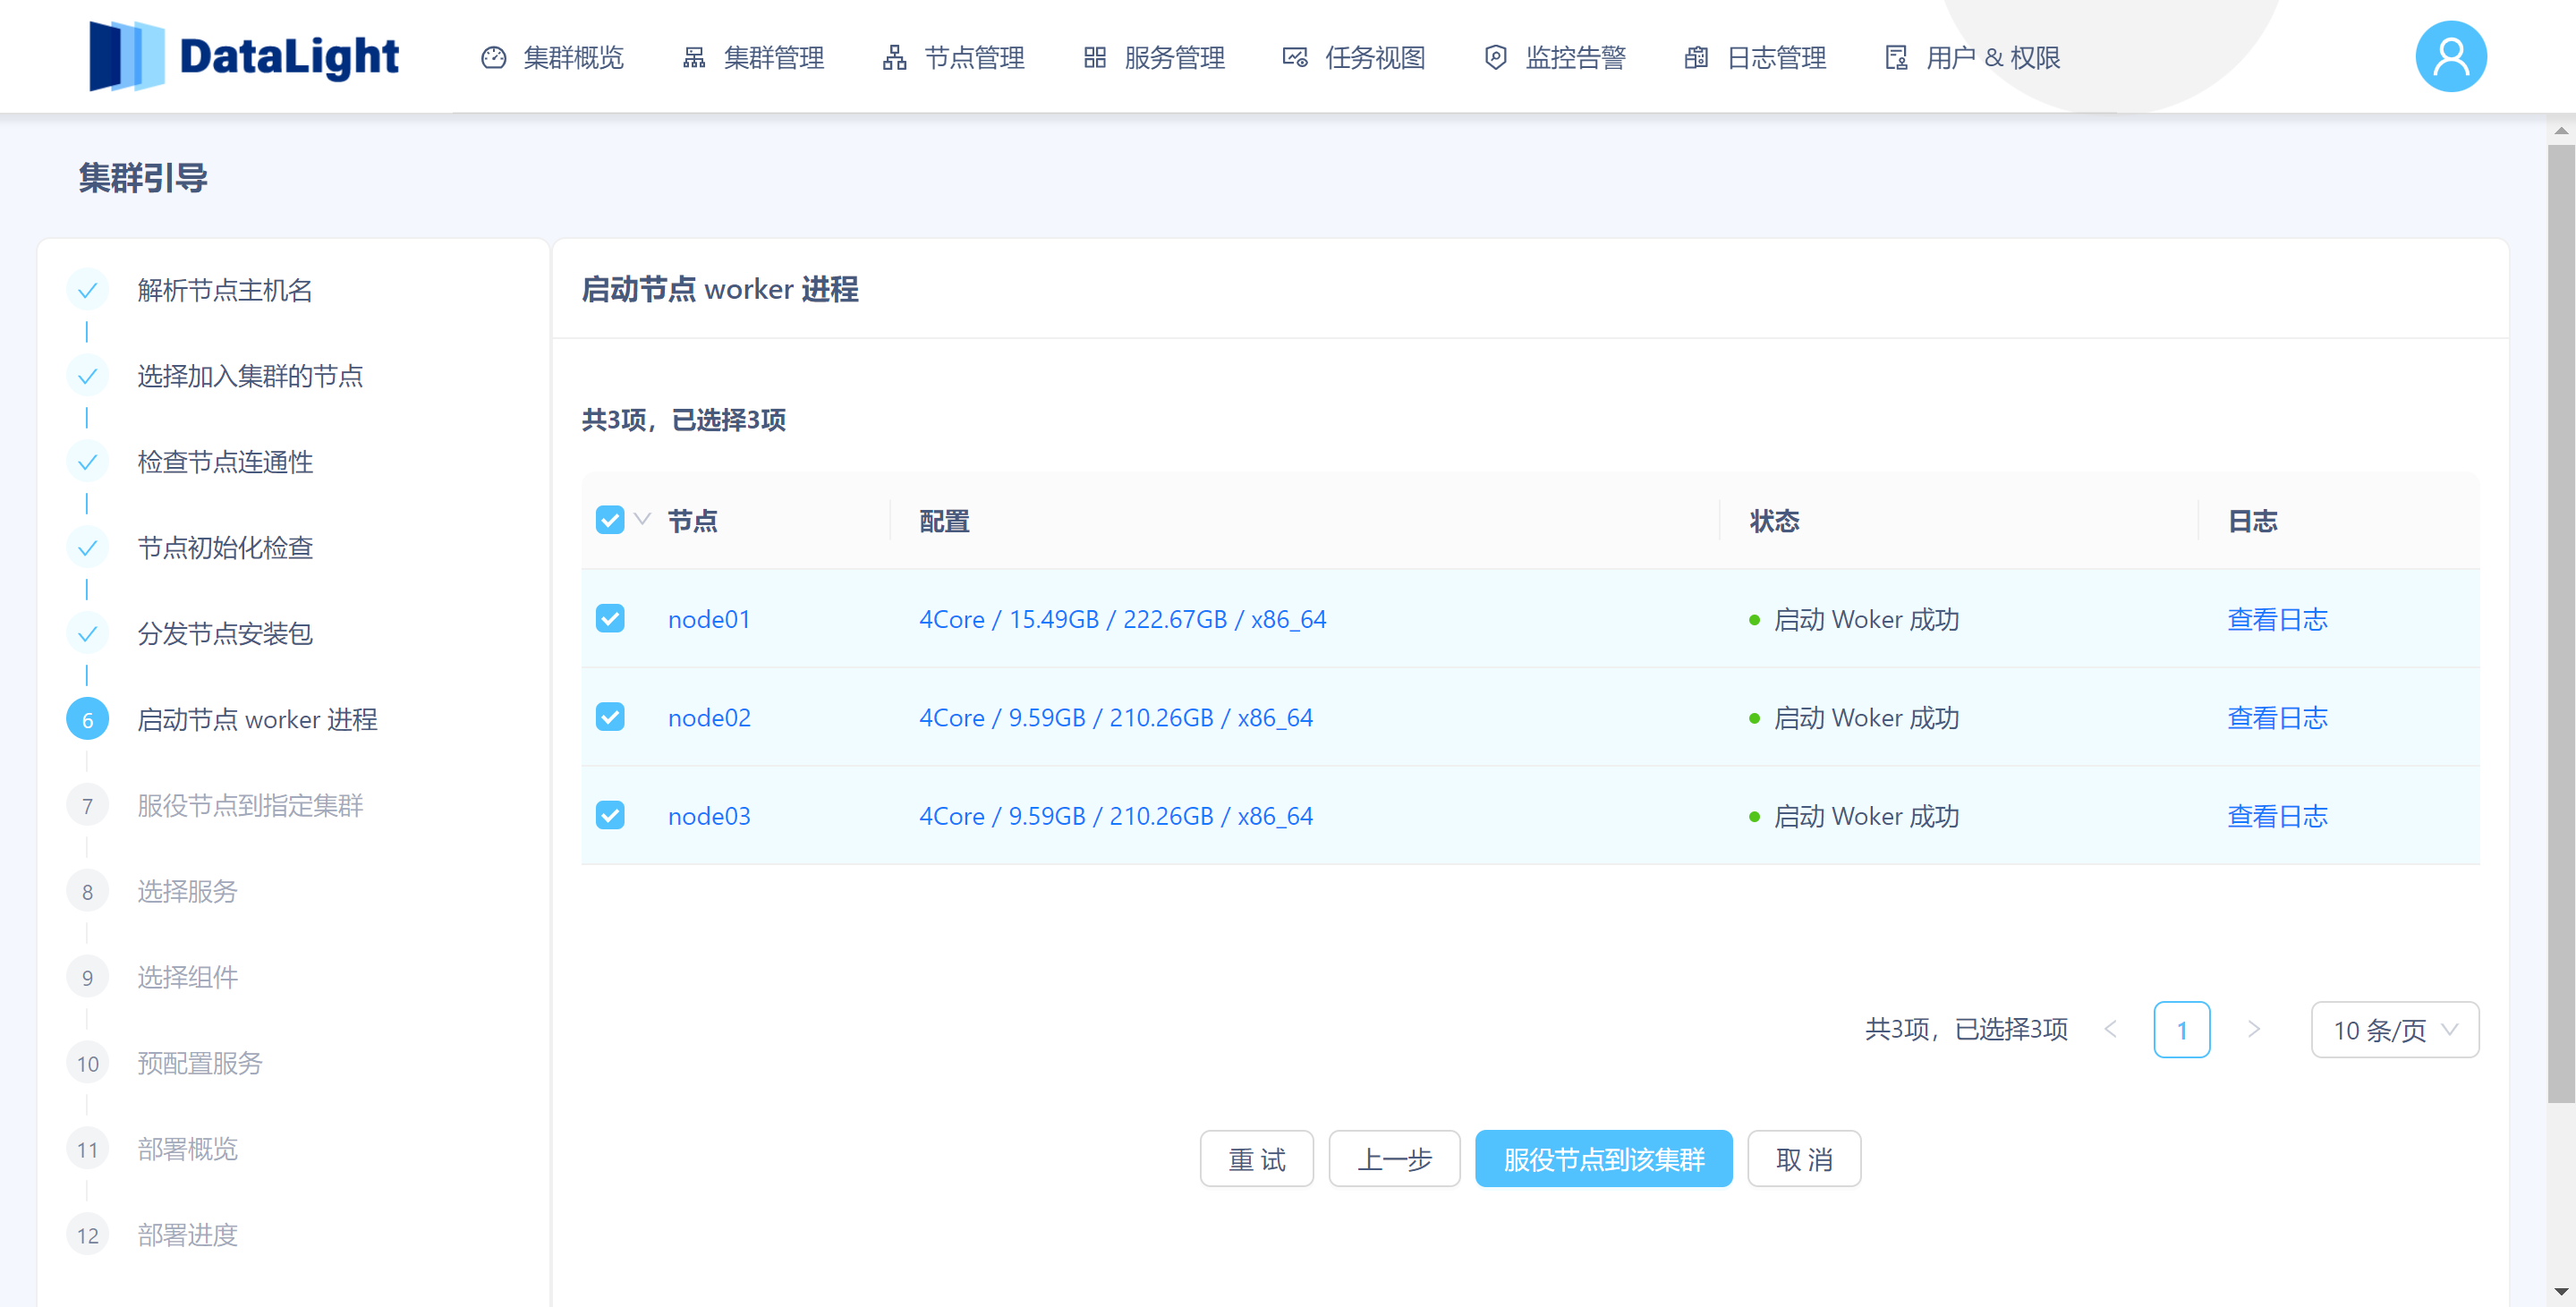Open 服务管理 menu item

point(1154,58)
